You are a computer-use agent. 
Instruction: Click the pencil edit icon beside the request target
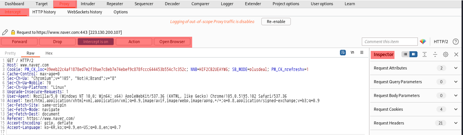tap(5, 32)
